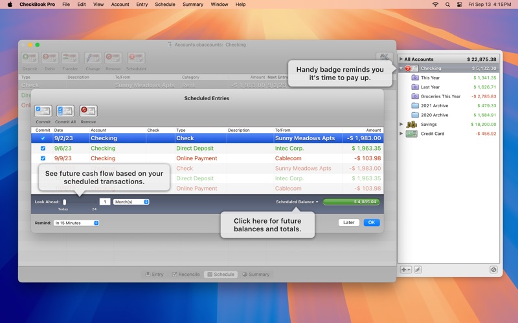Click the Wi-Fi status icon
This screenshot has height=323, width=518.
[x=435, y=5]
